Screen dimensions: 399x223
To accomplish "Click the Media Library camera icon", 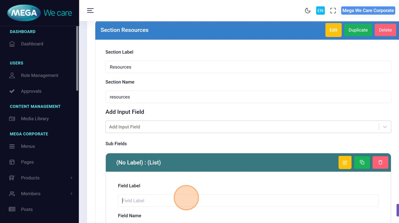I will [12, 118].
